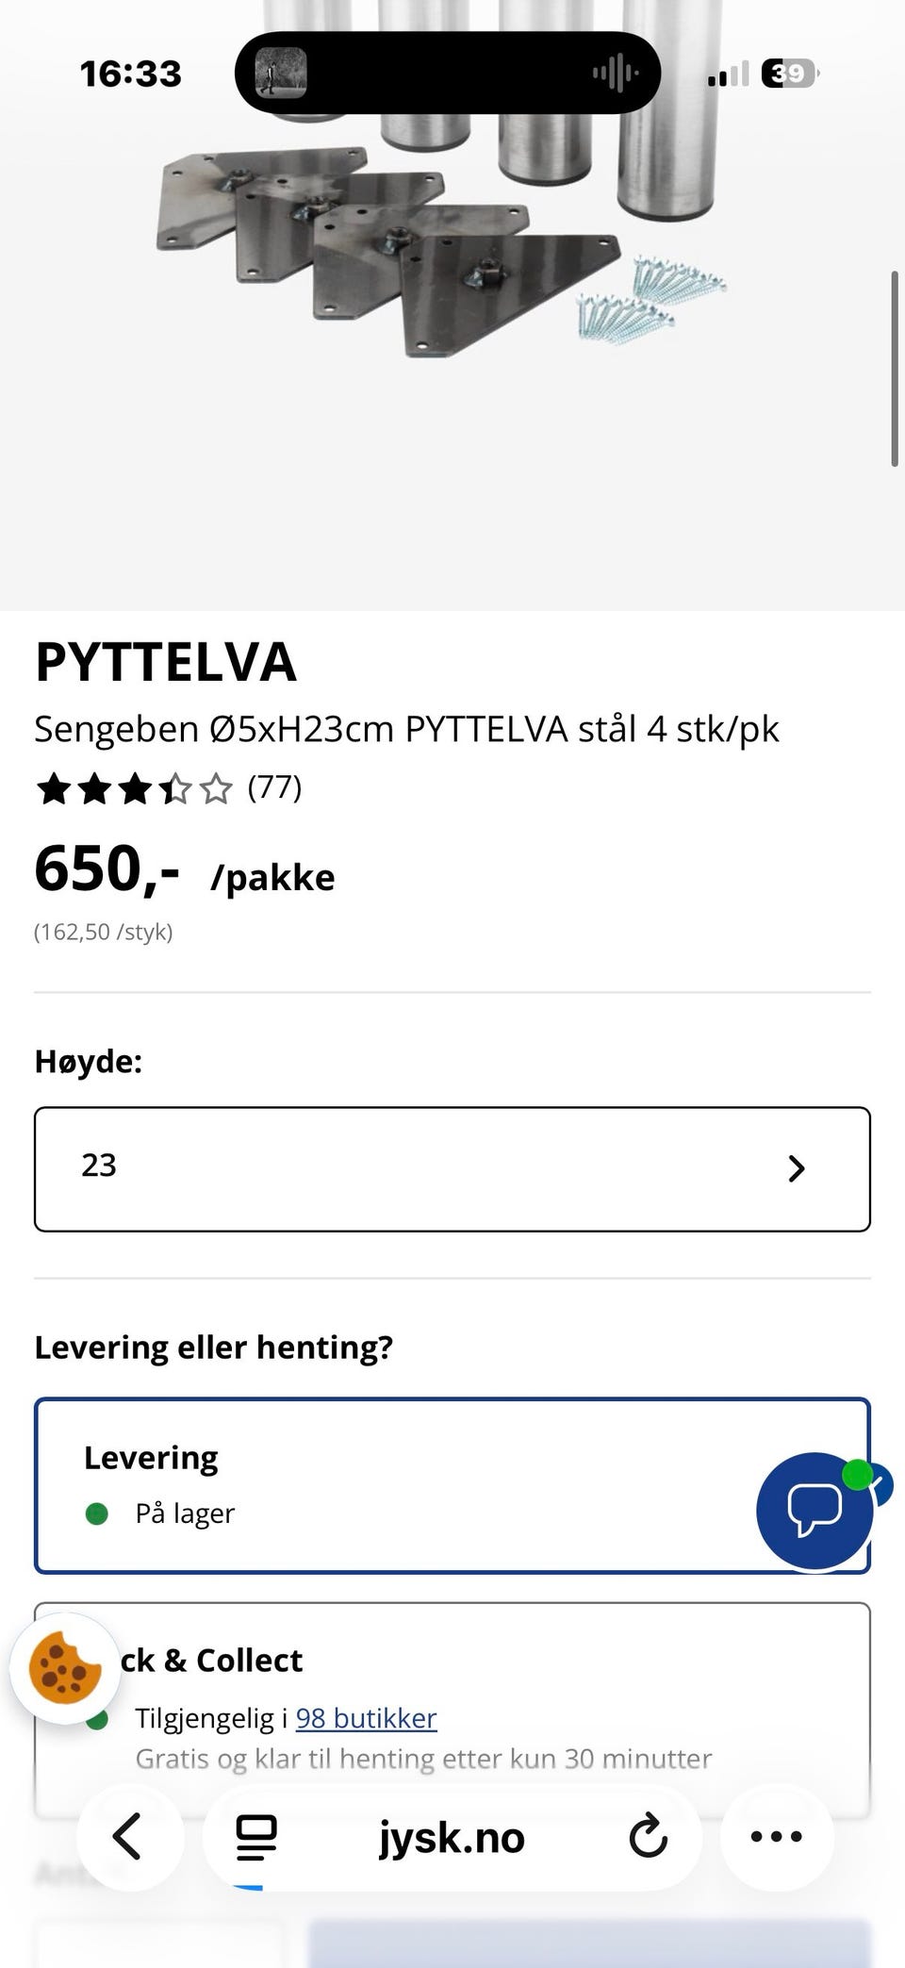905x1968 pixels.
Task: Open the 98 butikker store link
Action: pyautogui.click(x=366, y=1718)
